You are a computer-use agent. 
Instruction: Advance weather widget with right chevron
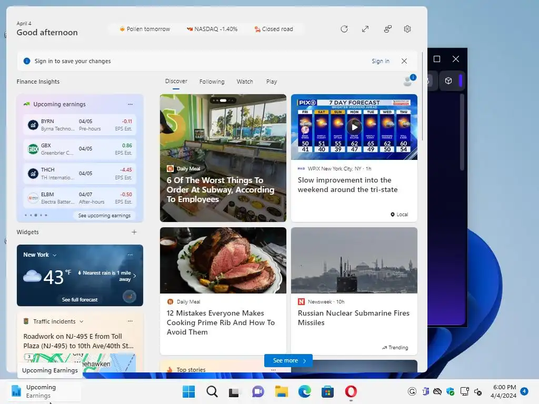[134, 276]
